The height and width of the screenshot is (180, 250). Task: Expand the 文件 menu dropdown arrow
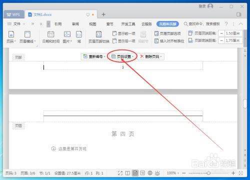(x=24, y=24)
